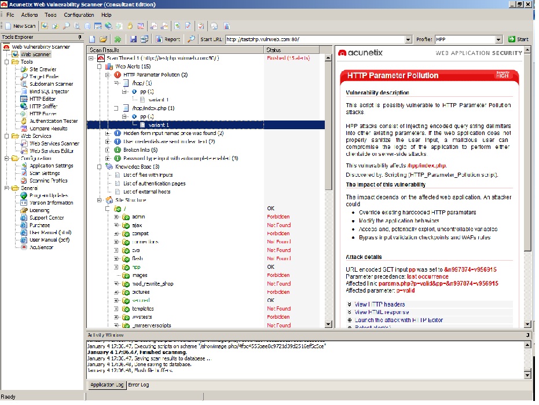Open Blind SQL Injector toolbar icon
The width and height of the screenshot is (539, 405).
point(87,26)
